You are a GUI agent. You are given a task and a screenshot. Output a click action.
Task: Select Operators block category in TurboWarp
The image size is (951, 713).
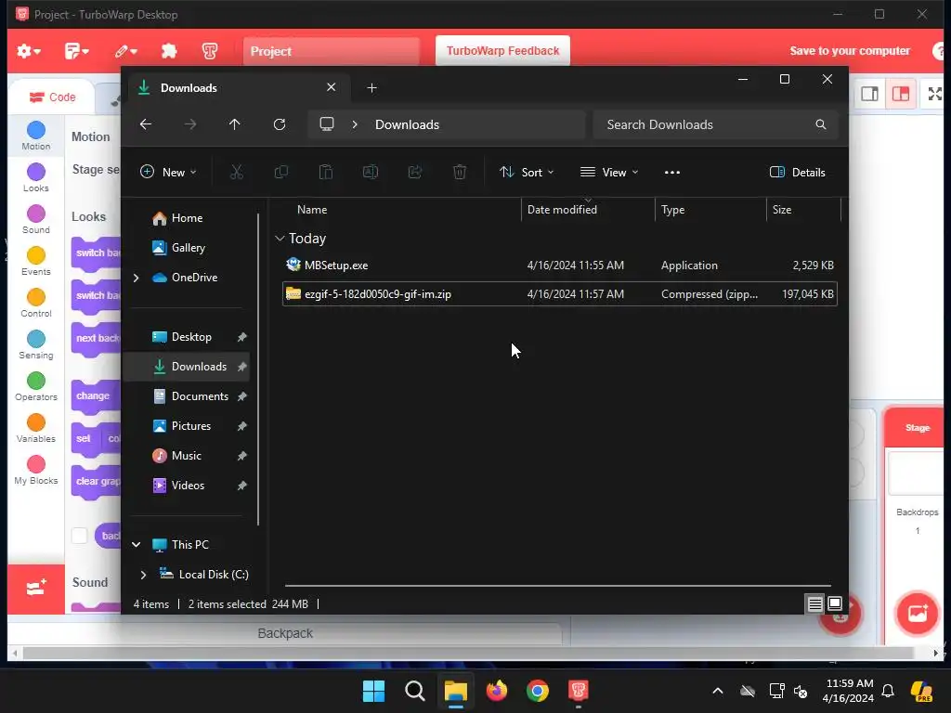(x=36, y=387)
